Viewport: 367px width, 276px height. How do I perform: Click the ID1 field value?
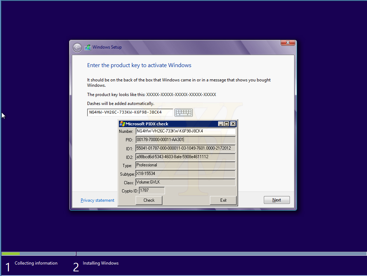coord(185,148)
